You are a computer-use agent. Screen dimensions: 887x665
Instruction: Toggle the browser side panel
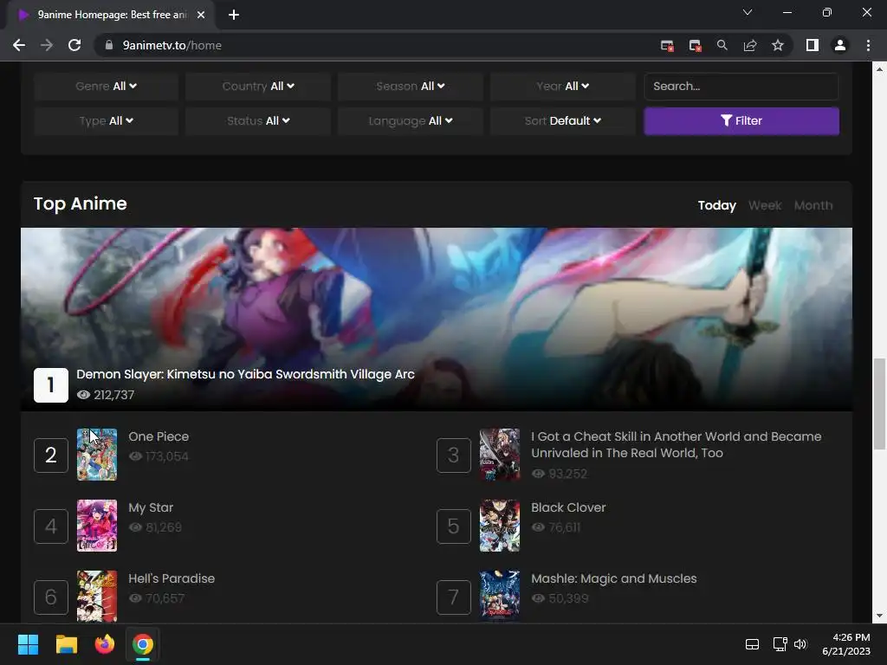[x=813, y=45]
